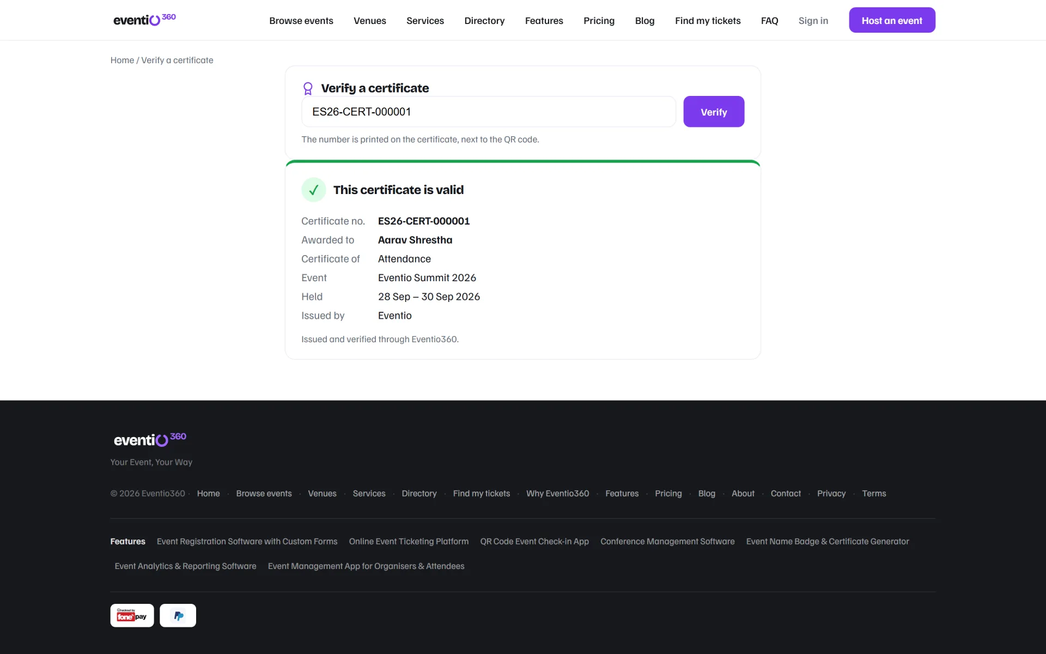This screenshot has width=1046, height=654.
Task: Click the Eventio360 logo in header
Action: click(x=144, y=20)
